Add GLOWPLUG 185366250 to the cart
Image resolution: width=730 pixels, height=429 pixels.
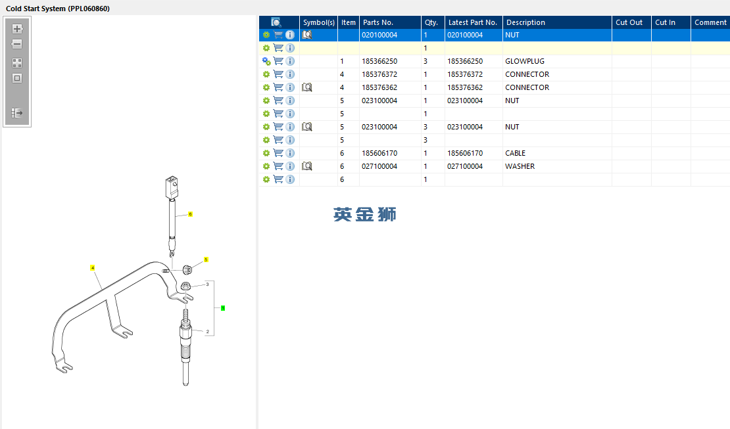[278, 61]
